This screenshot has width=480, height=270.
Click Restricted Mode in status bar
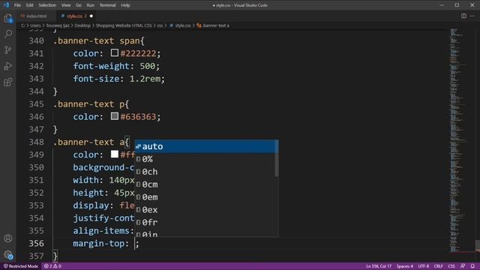(x=21, y=266)
